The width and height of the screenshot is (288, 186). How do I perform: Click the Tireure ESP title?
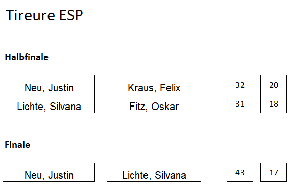tap(44, 15)
